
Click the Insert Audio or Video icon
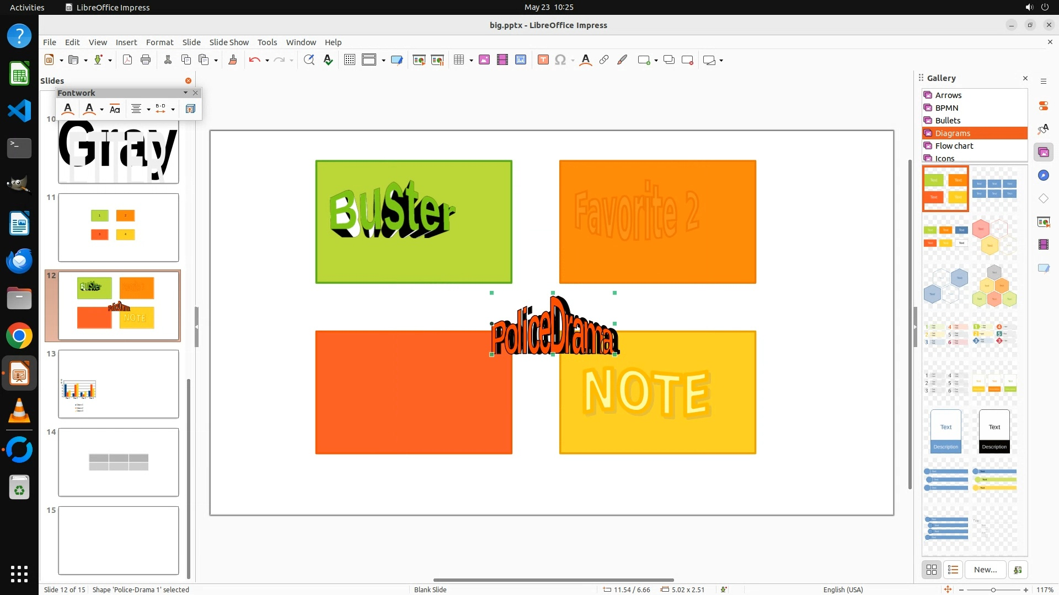click(502, 60)
